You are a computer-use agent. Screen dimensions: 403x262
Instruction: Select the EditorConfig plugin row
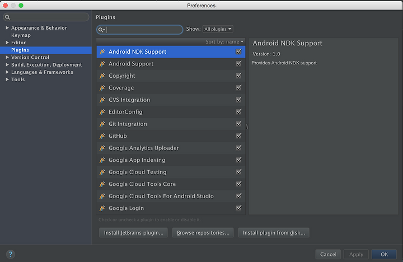(171, 112)
